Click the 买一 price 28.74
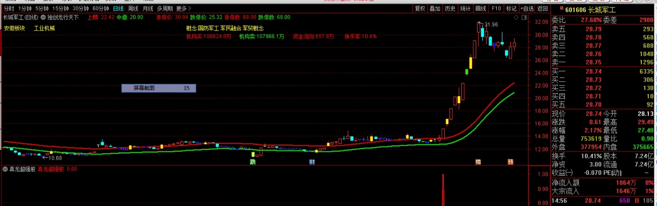The width and height of the screenshot is (657, 206). 594,71
